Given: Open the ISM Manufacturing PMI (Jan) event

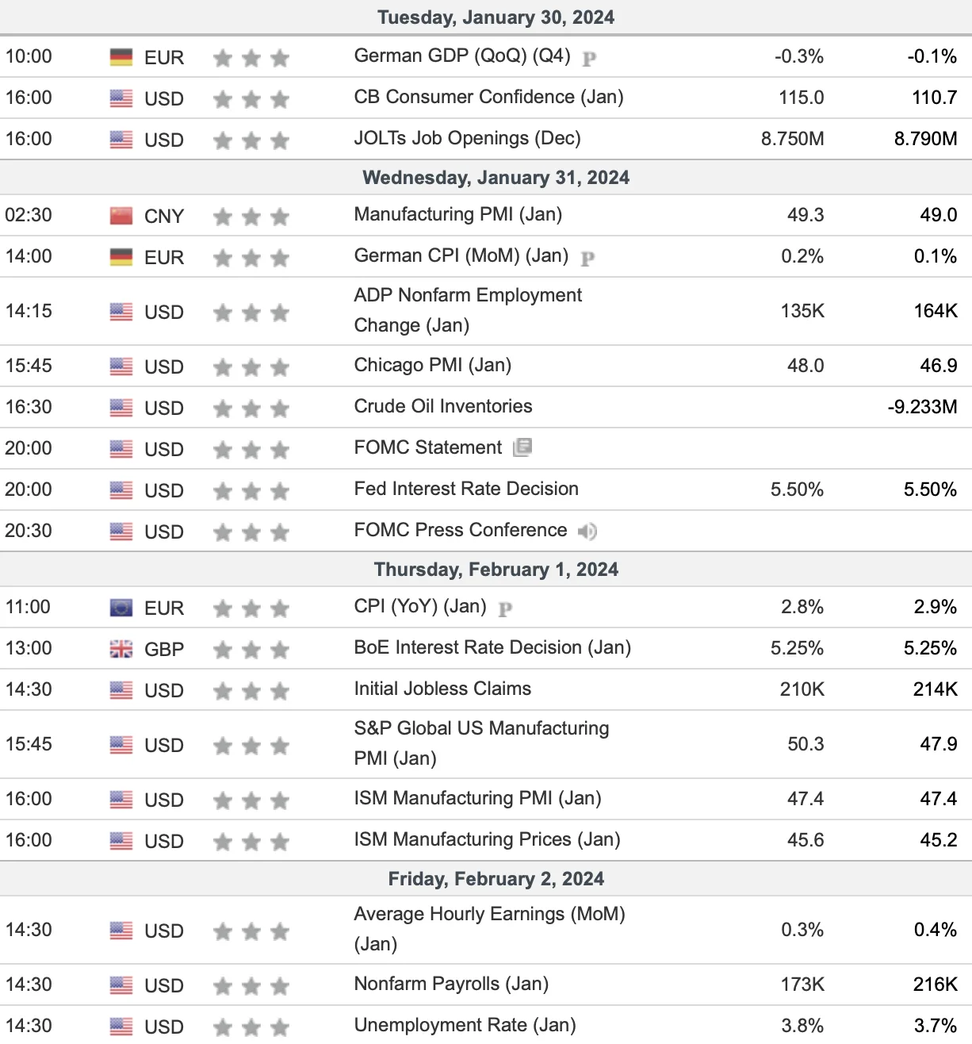Looking at the screenshot, I should [477, 798].
